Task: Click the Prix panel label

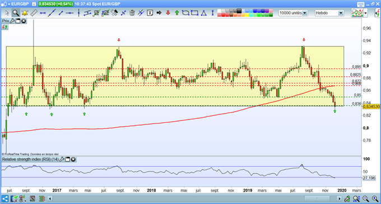Action: [6, 21]
